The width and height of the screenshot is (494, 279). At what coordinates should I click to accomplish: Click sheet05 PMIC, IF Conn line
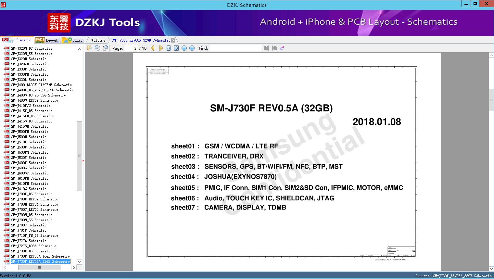pyautogui.click(x=287, y=188)
